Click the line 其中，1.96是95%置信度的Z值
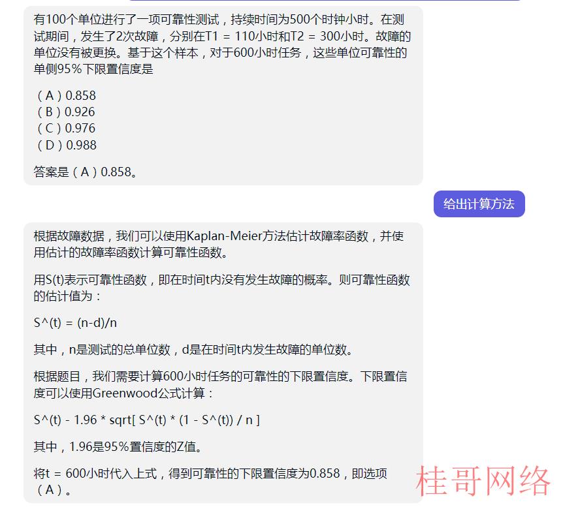 118,447
